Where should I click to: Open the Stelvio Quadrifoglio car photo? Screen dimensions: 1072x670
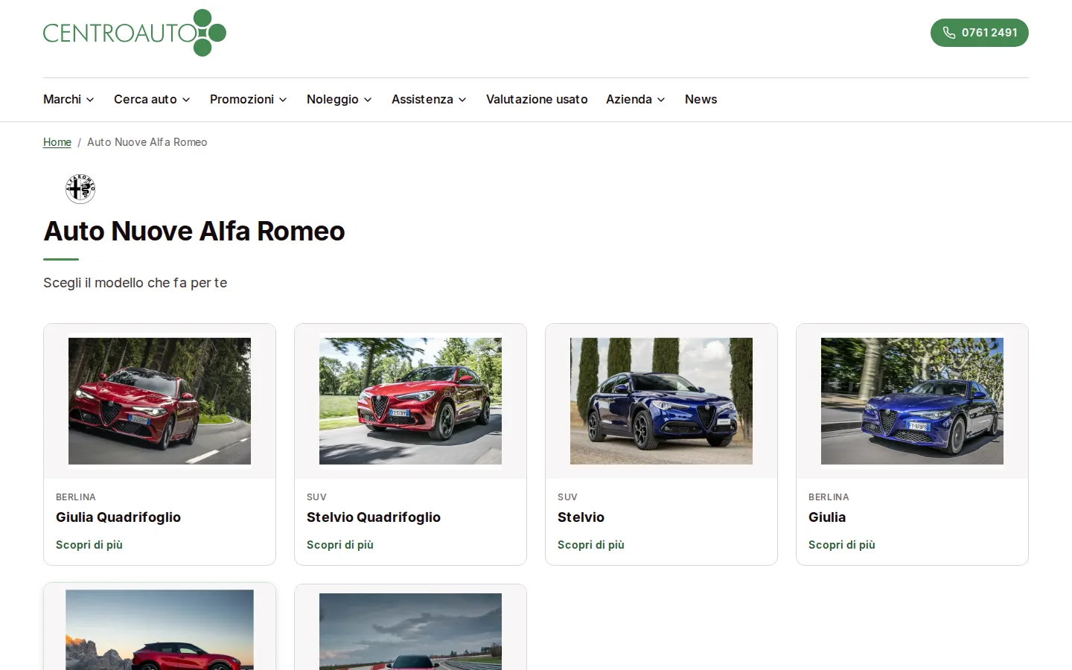pyautogui.click(x=410, y=401)
